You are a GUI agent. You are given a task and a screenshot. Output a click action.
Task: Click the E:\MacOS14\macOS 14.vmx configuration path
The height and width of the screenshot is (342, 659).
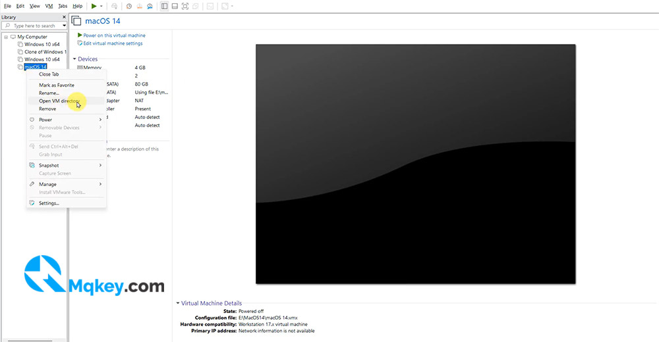(268, 318)
